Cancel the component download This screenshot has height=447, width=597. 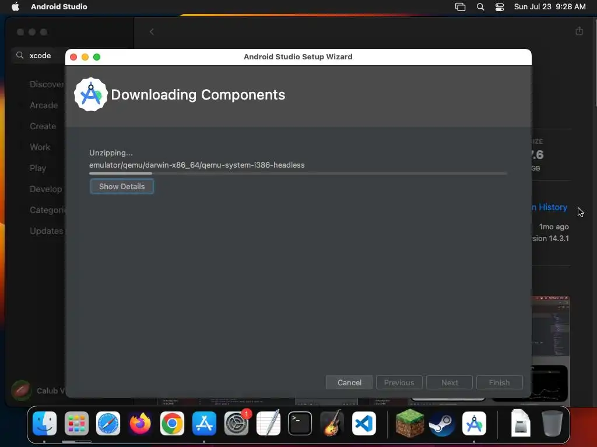pyautogui.click(x=349, y=382)
